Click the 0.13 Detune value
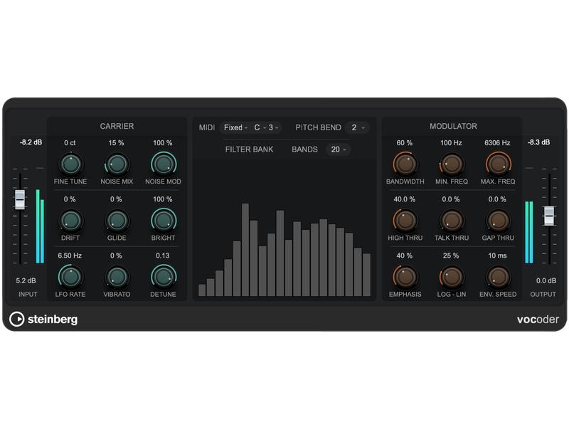Viewport: 569px width, 427px height. click(x=163, y=255)
